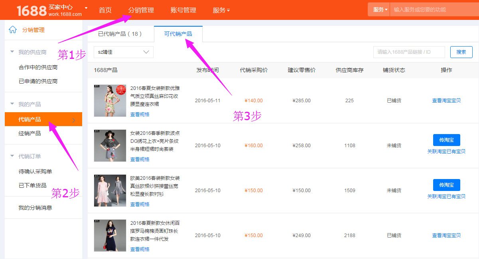Screen dimensions: 479x259
Task: Collapse the 我的产品 section
Action: (12, 104)
